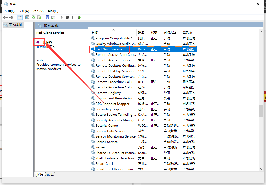Select the Sensor Data Service row

click(x=143, y=131)
